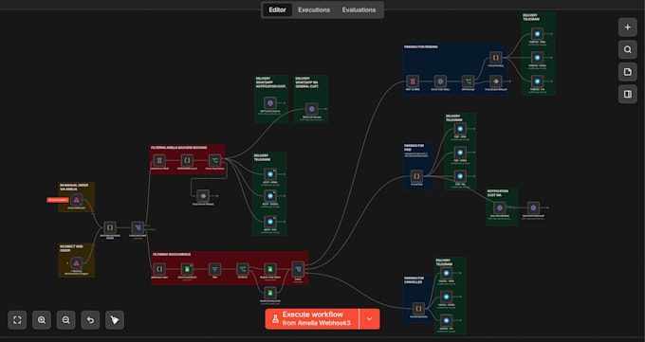This screenshot has width=645, height=342.
Task: Select webhook node in Manual Order via Amelia note
Action: (x=76, y=200)
